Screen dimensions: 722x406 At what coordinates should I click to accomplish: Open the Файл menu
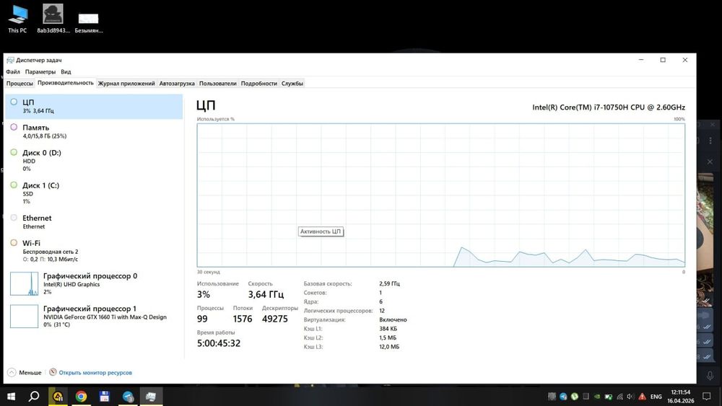tap(13, 71)
